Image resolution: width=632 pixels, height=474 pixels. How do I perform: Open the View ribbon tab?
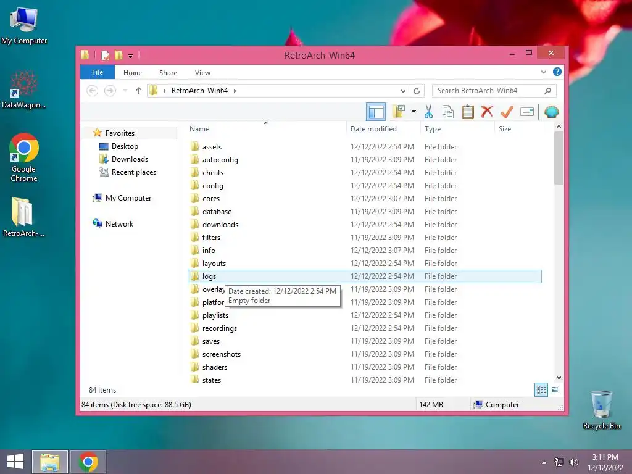[202, 73]
